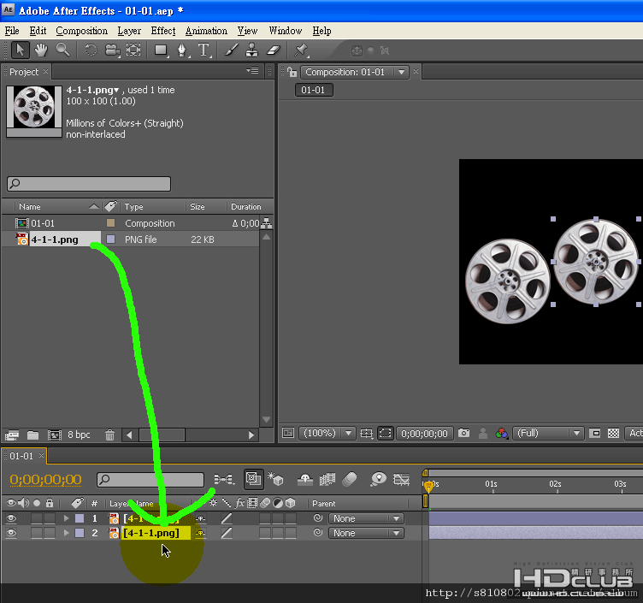Image resolution: width=643 pixels, height=603 pixels.
Task: Open the magnification ratio (100%) dropdown
Action: tap(325, 434)
